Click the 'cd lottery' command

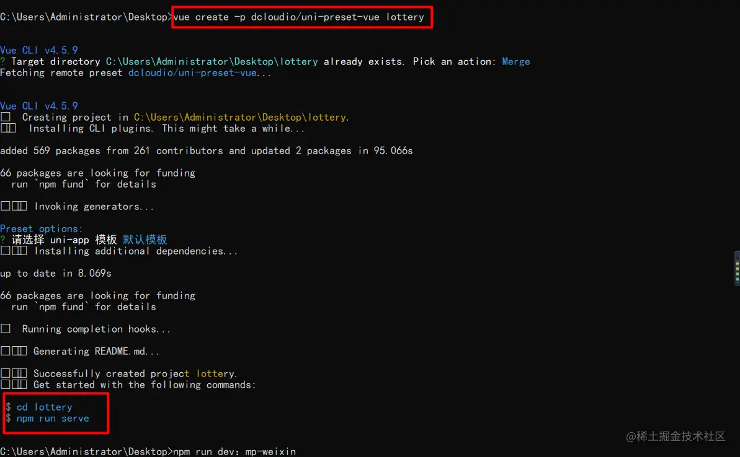coord(45,407)
